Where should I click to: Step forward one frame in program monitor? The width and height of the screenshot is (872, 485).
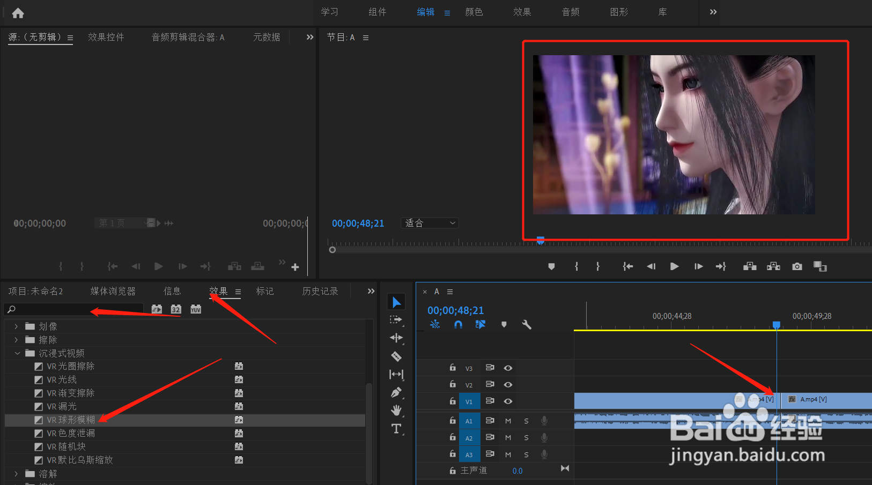point(698,266)
